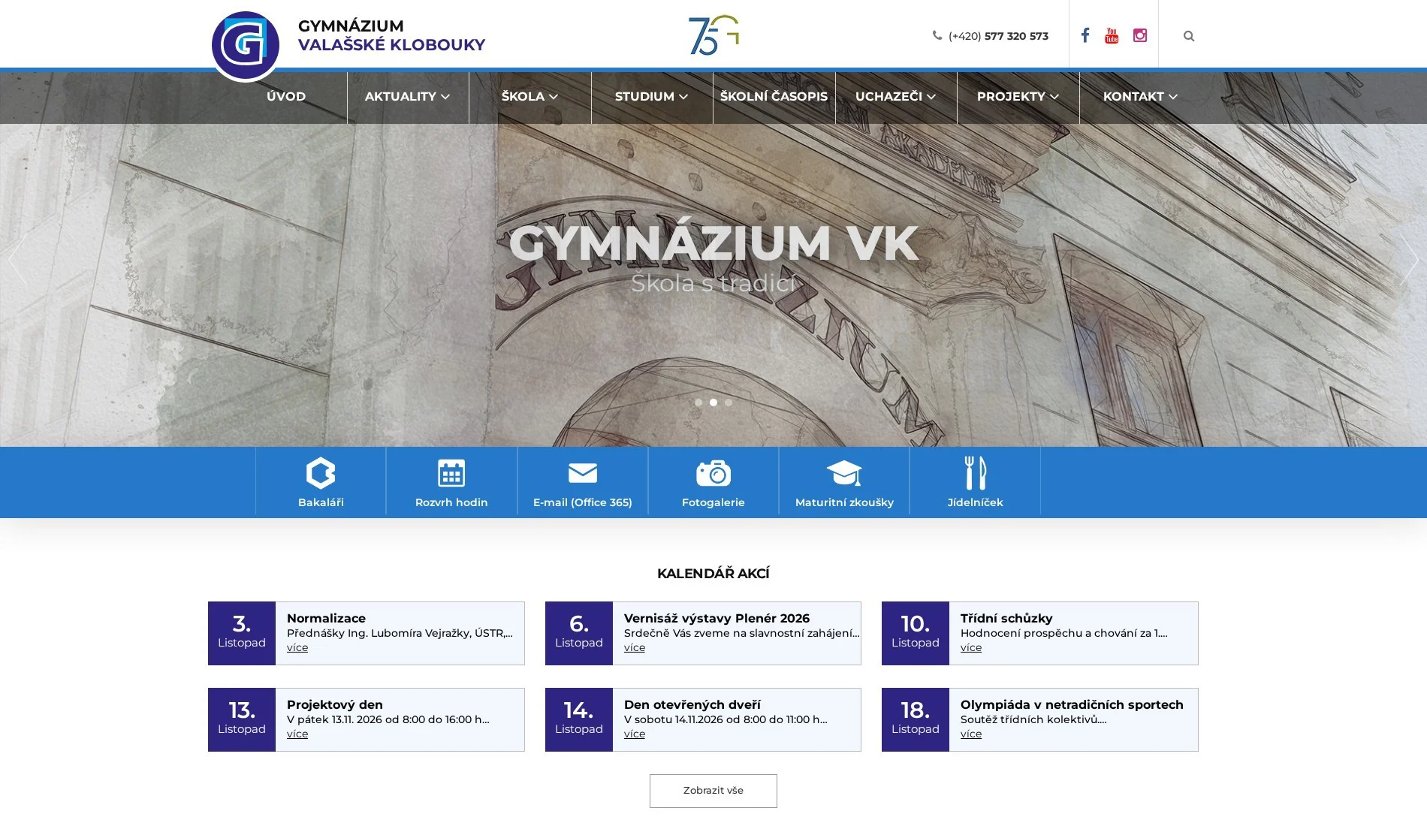Screen dimensions: 1427x826
Task: Open Jídelníček cutlery icon
Action: tap(976, 473)
